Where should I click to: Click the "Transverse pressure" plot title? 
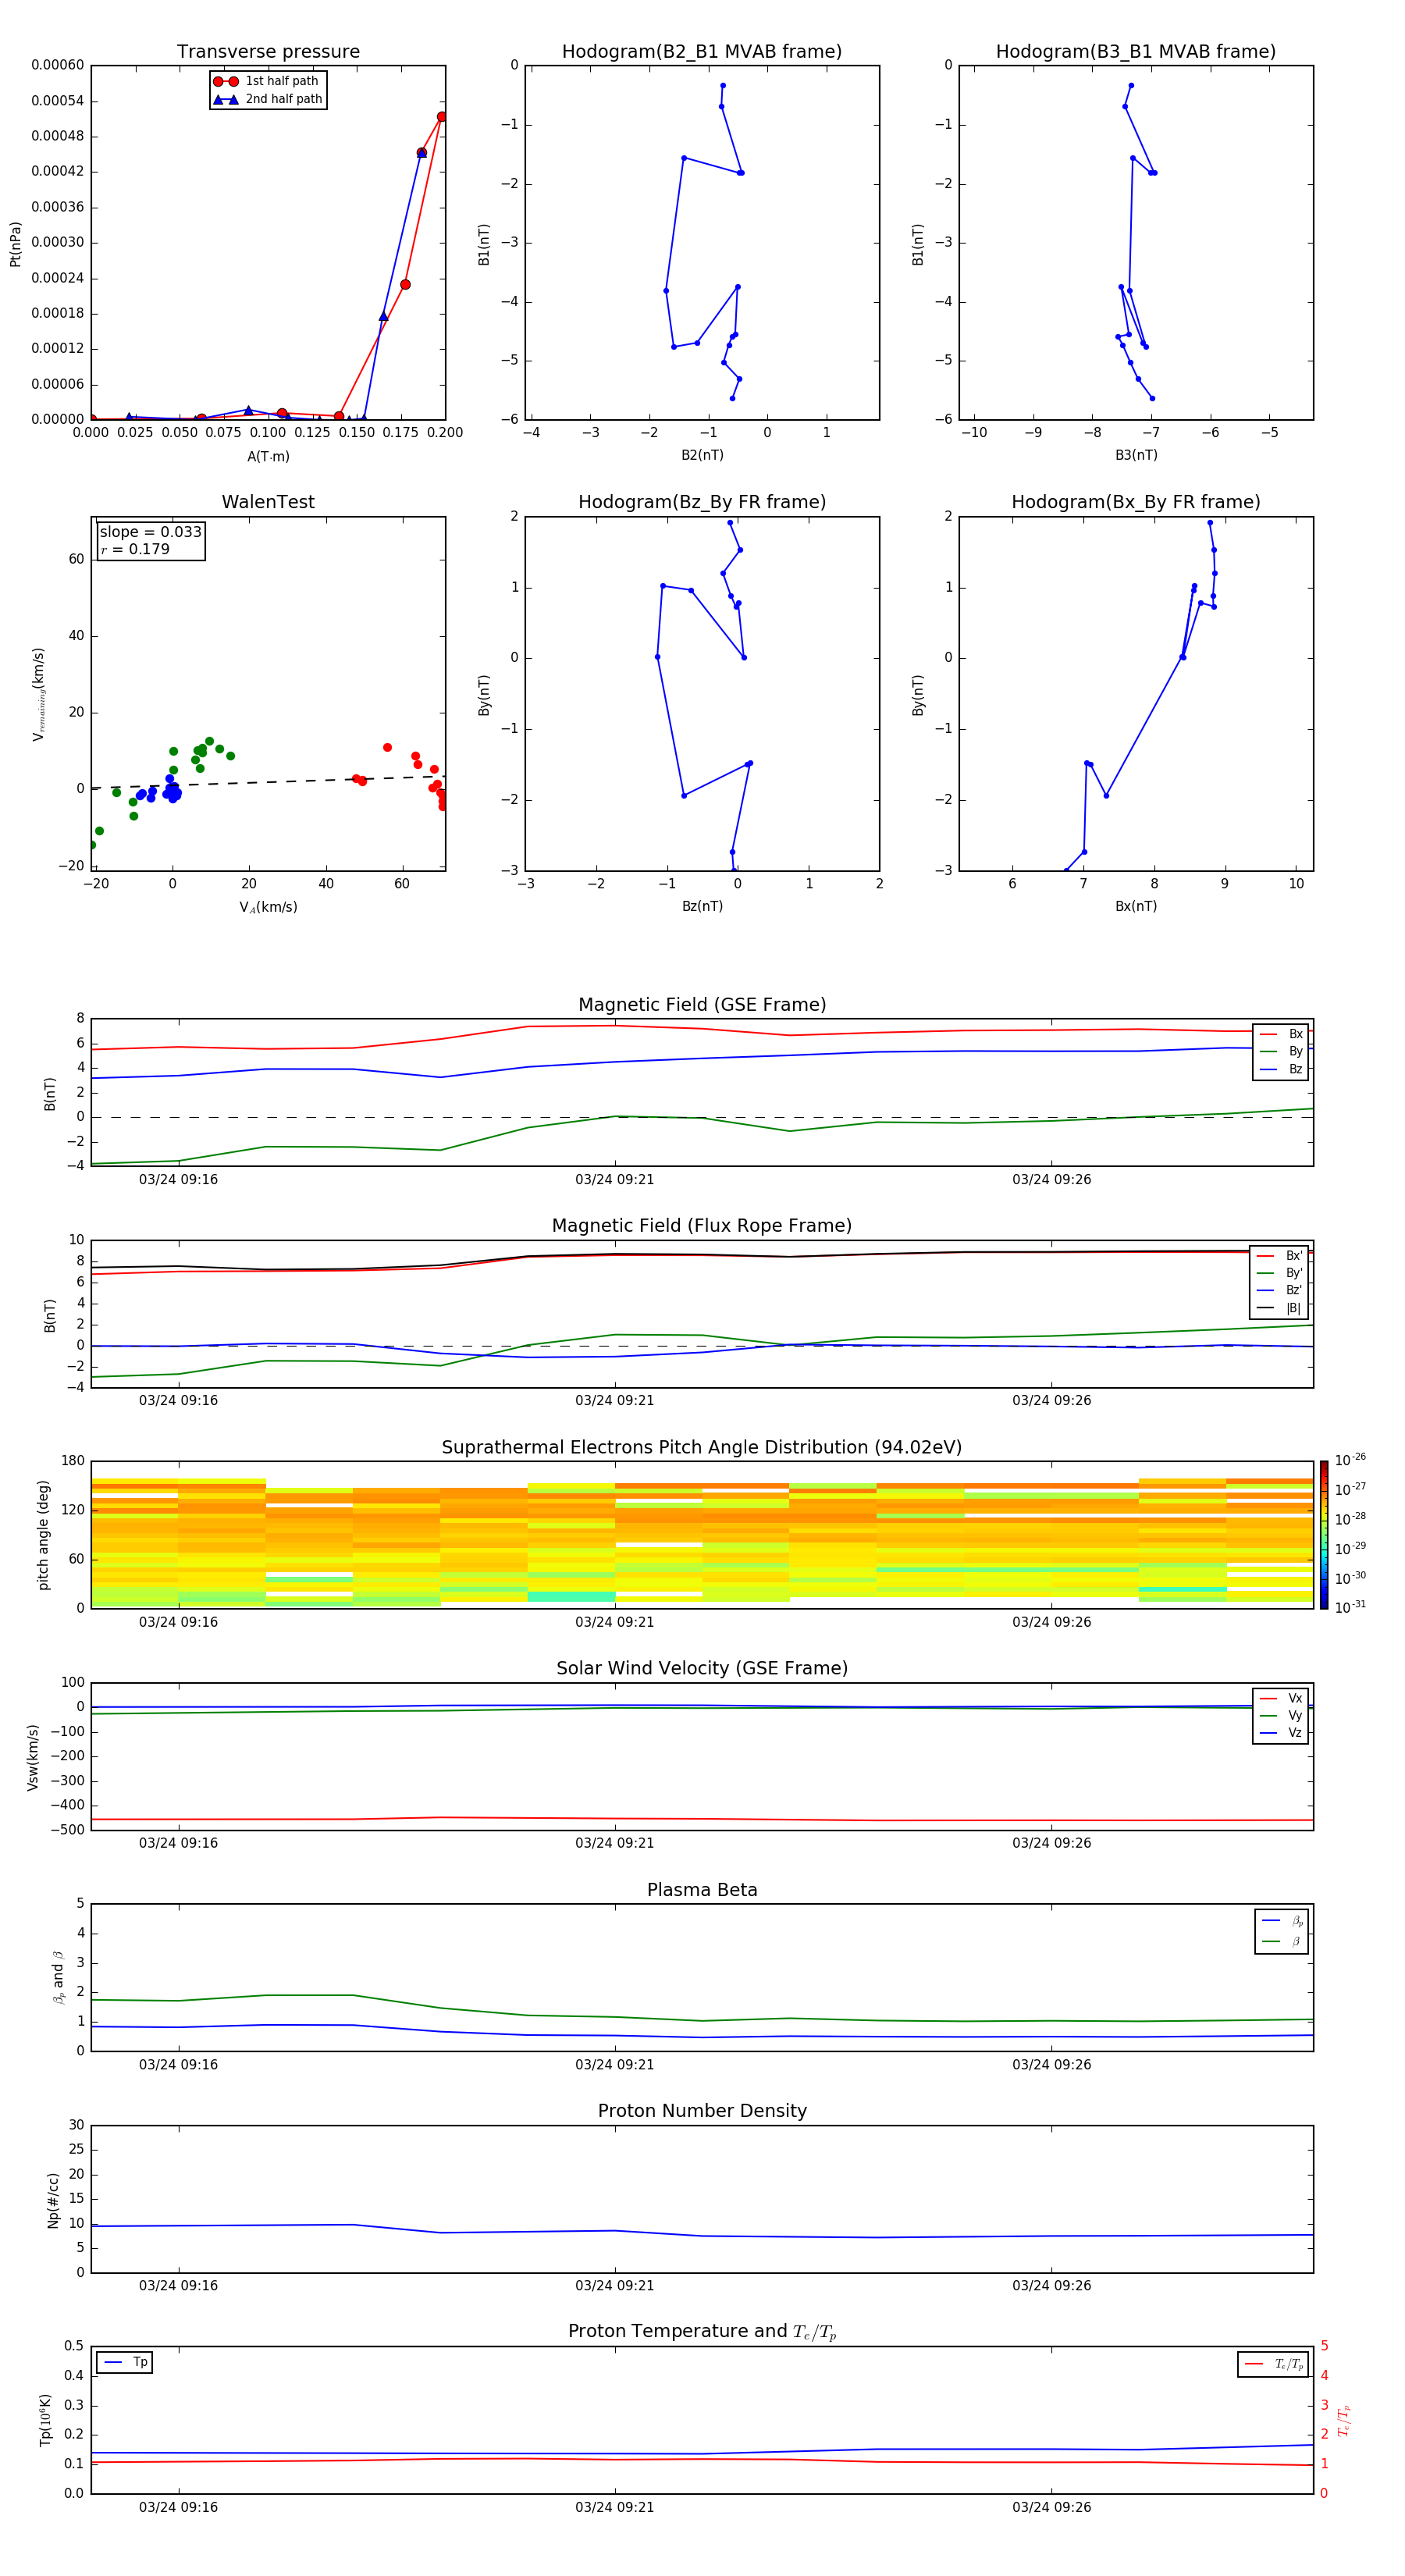(x=268, y=52)
